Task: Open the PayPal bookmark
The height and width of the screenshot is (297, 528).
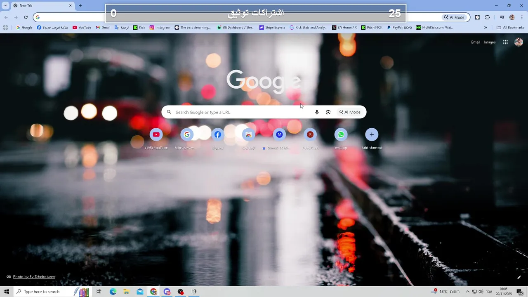Action: pyautogui.click(x=399, y=28)
